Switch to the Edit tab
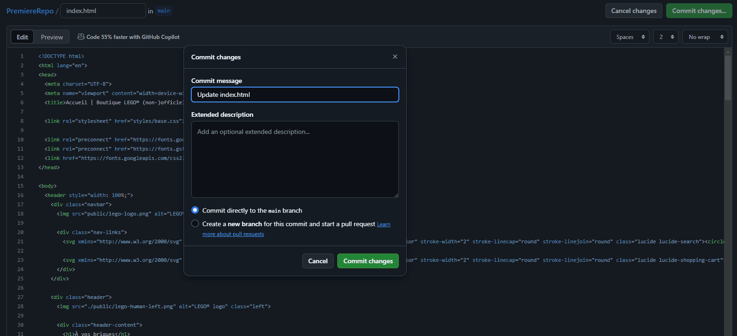 point(22,37)
